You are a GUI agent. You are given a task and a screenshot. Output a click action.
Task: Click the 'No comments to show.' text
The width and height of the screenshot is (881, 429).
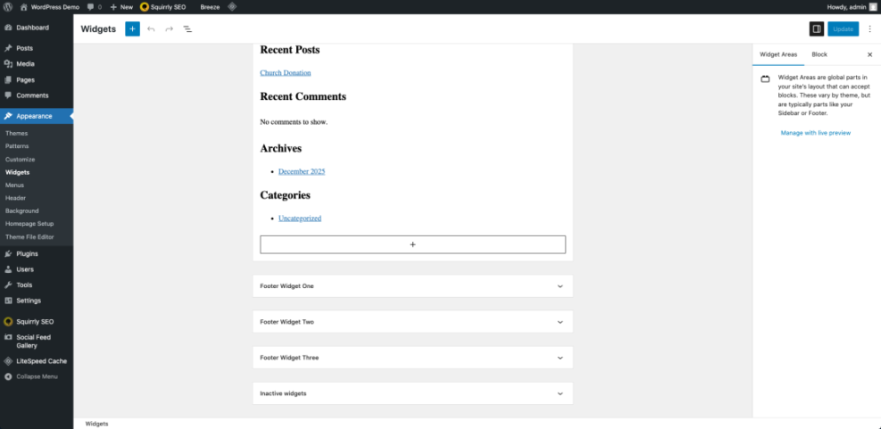[294, 122]
